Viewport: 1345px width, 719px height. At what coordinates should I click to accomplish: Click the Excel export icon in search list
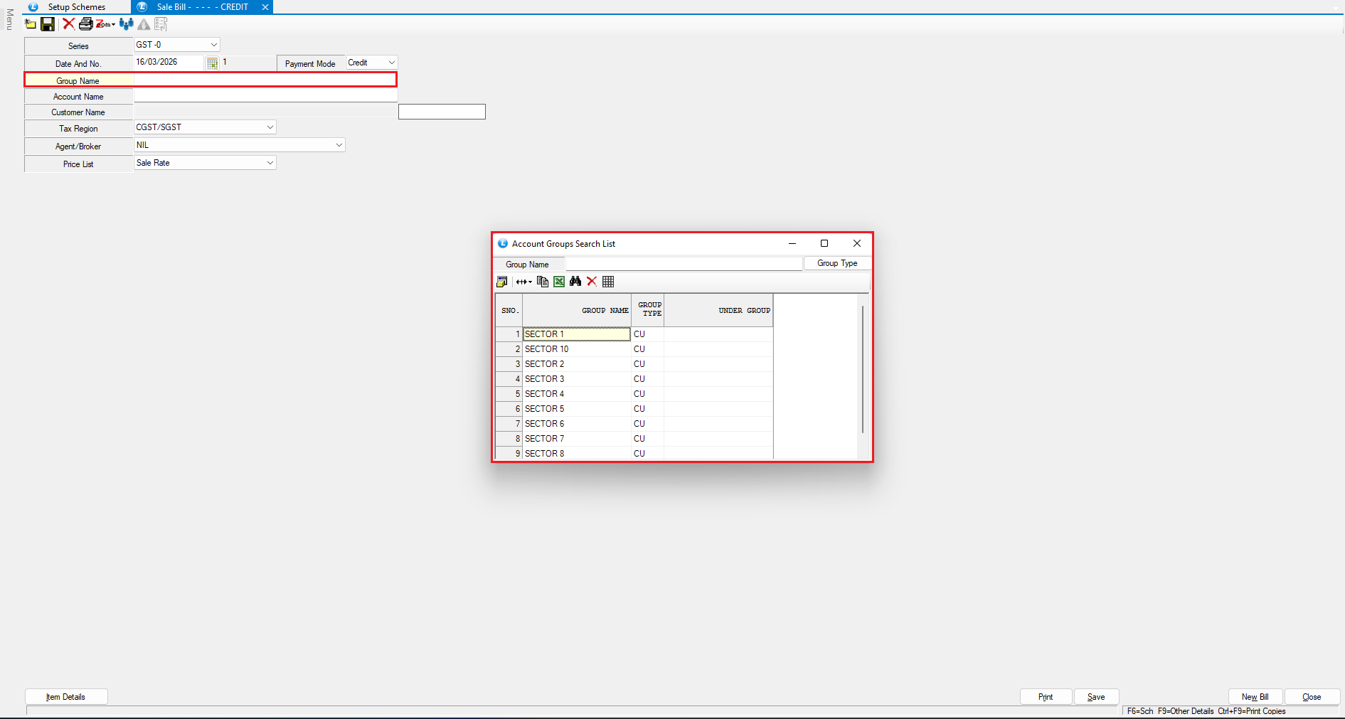click(x=559, y=282)
